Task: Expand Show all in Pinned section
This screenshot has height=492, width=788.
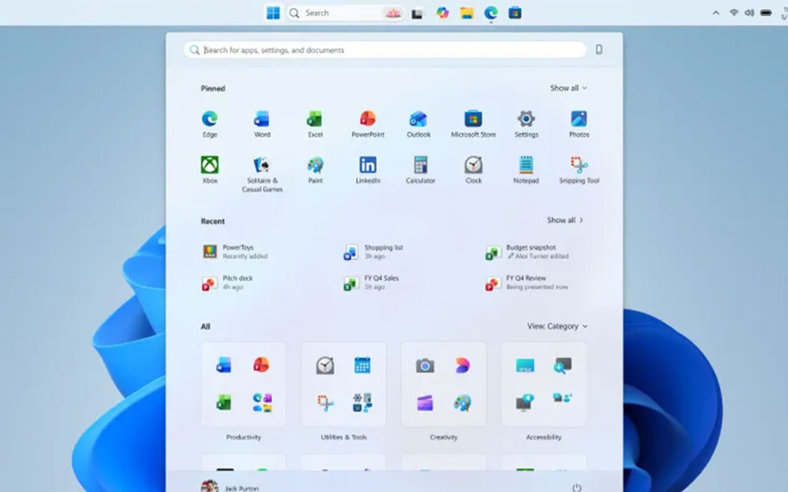Action: click(569, 88)
